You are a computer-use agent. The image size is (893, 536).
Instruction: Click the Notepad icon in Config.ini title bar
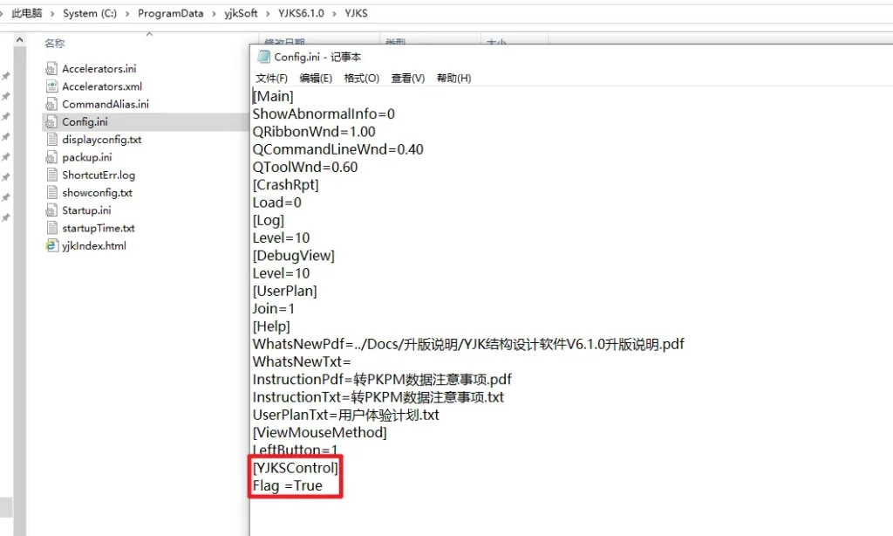pos(263,57)
